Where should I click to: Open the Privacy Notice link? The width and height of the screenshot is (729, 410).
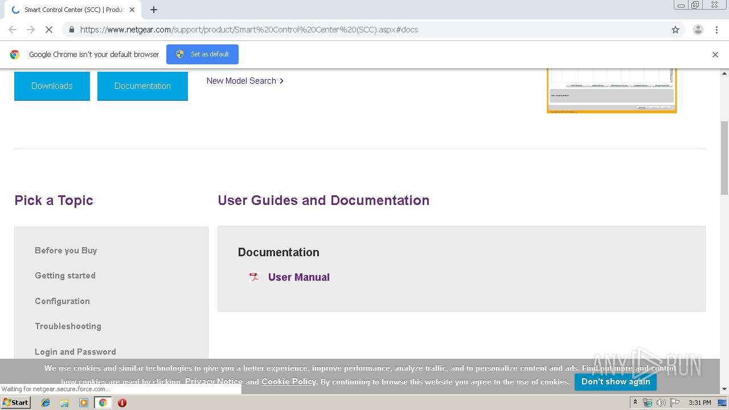[x=214, y=382]
